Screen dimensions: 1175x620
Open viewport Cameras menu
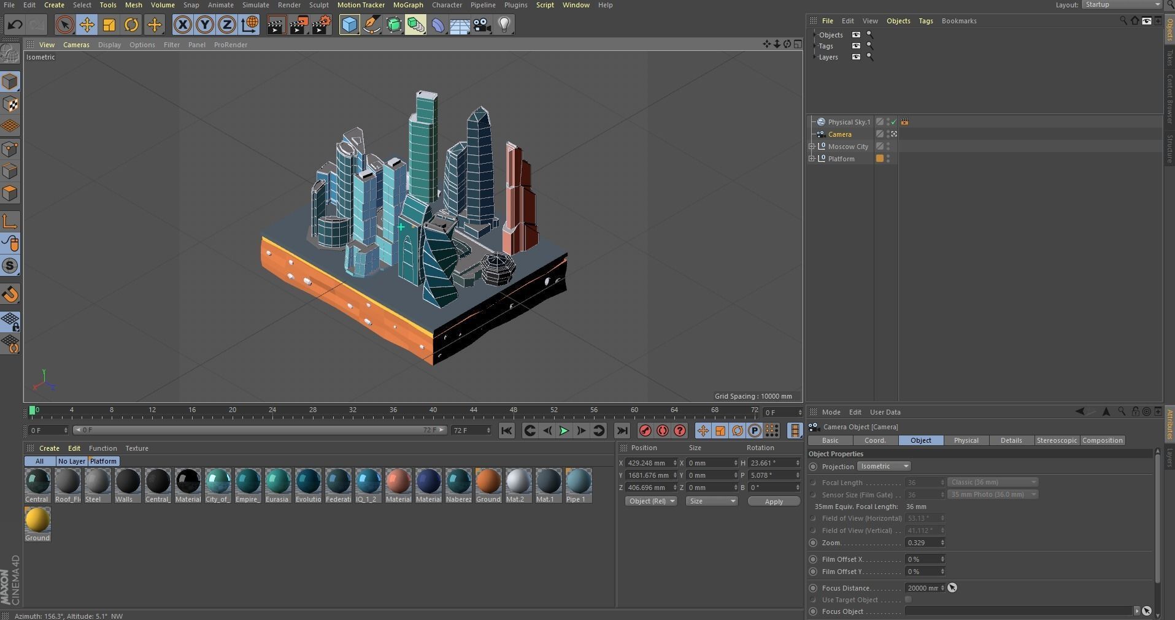click(76, 45)
